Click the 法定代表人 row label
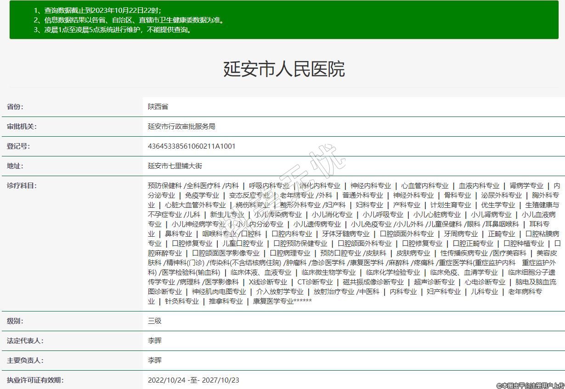 click(x=25, y=340)
